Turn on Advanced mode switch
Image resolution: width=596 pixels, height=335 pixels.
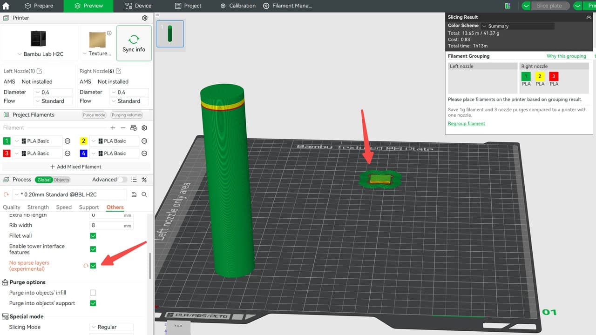(122, 180)
